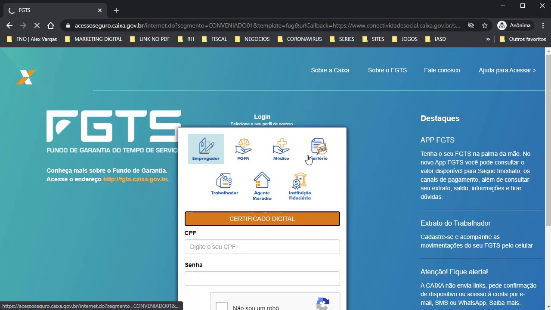Select the Empregador profile icon
Viewport: 551px width, 310px height.
206,149
